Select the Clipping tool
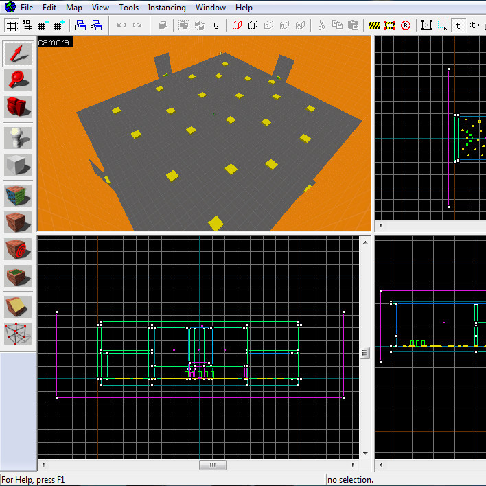486x486 pixels. pyautogui.click(x=18, y=307)
